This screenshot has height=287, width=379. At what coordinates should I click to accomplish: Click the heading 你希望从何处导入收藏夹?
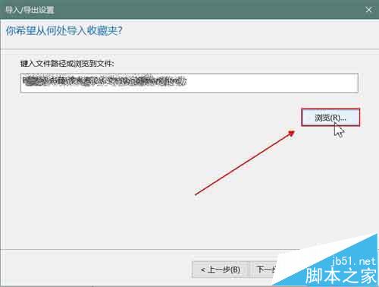point(64,31)
